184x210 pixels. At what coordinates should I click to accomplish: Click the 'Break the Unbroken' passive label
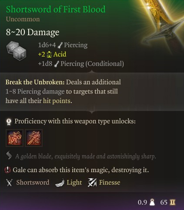35,82
